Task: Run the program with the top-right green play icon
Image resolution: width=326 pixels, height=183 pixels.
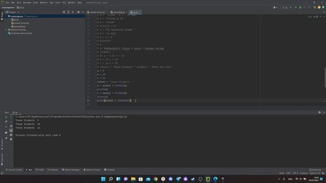Action: tap(296, 8)
